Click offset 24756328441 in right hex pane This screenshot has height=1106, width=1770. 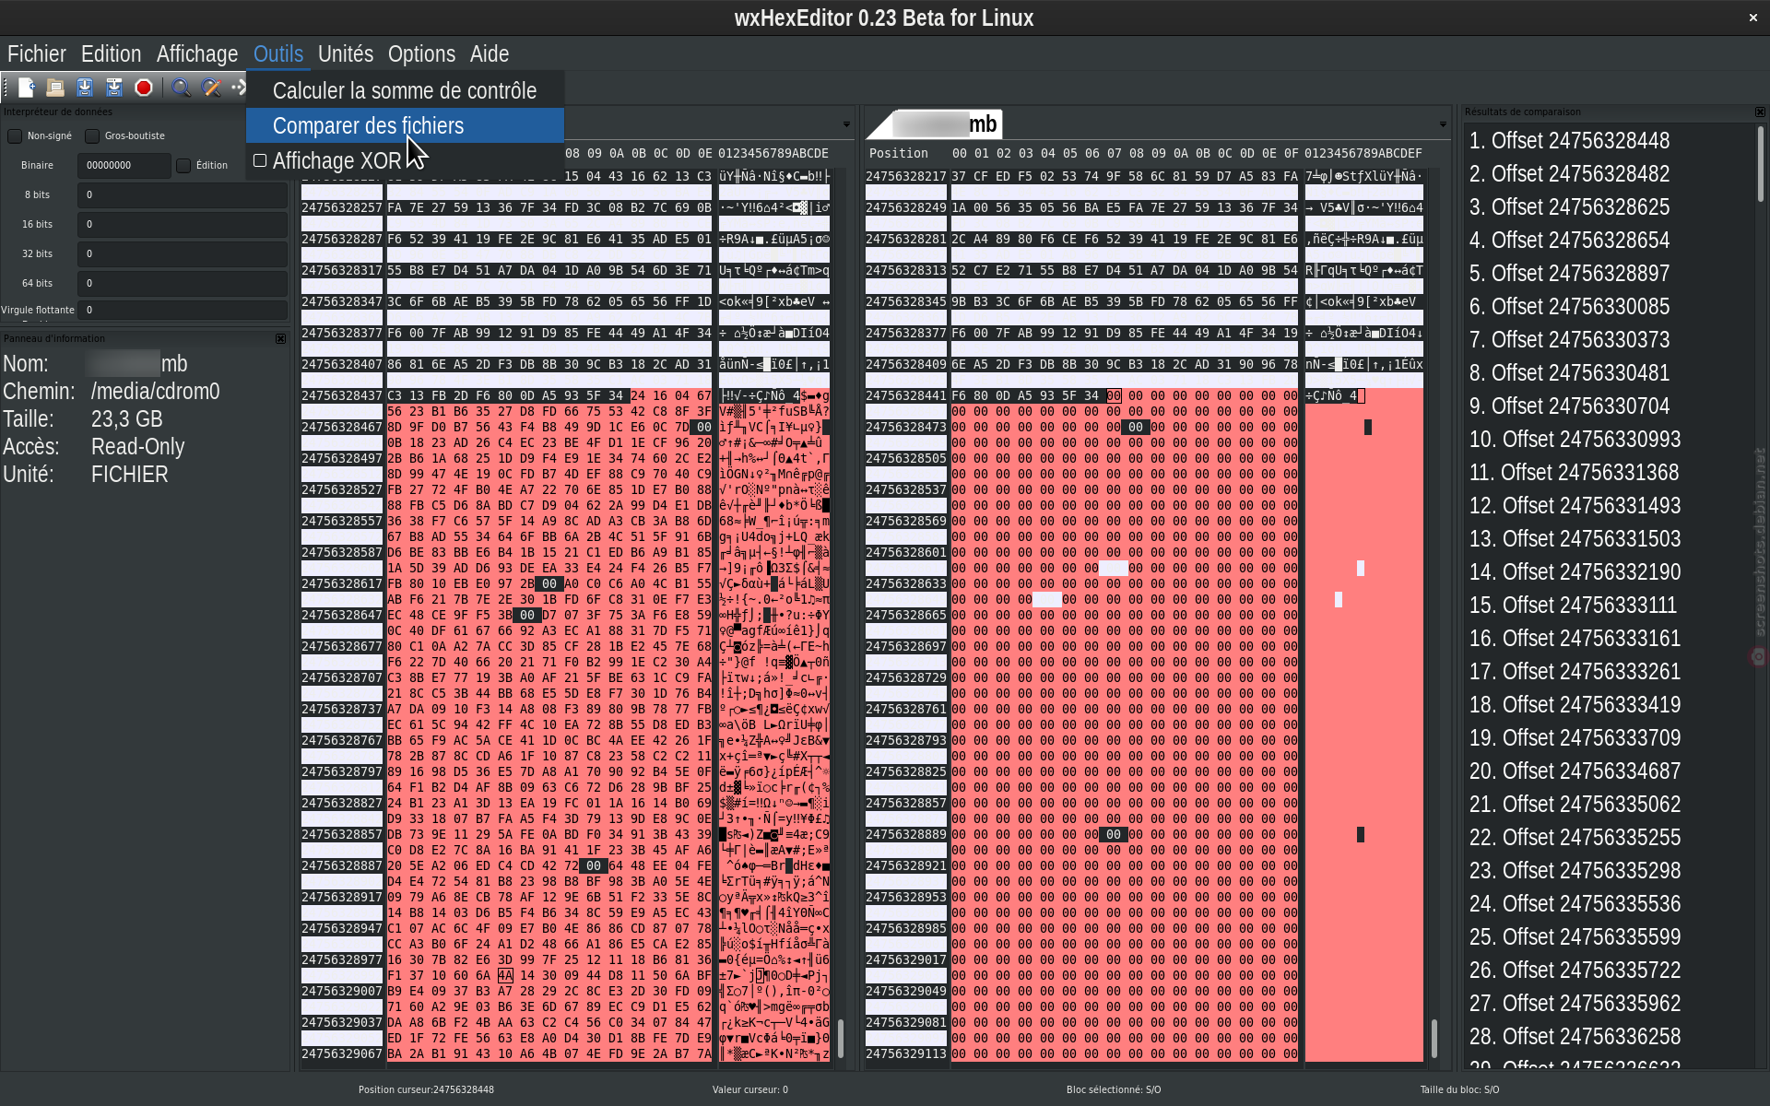(x=905, y=395)
